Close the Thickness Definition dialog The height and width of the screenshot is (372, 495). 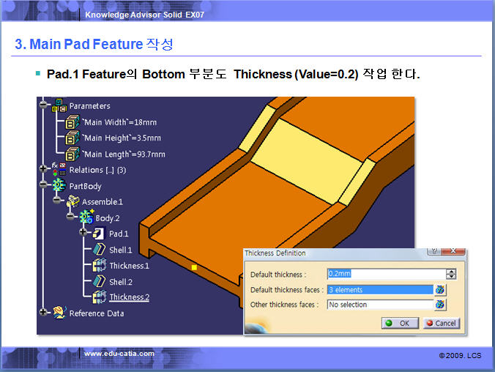tap(453, 251)
